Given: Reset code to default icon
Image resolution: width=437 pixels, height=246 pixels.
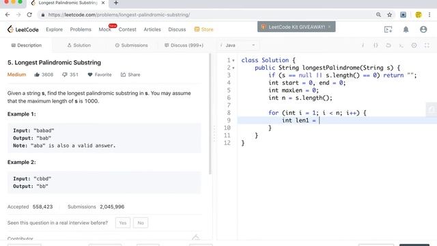Looking at the screenshot, I should point(389,45).
